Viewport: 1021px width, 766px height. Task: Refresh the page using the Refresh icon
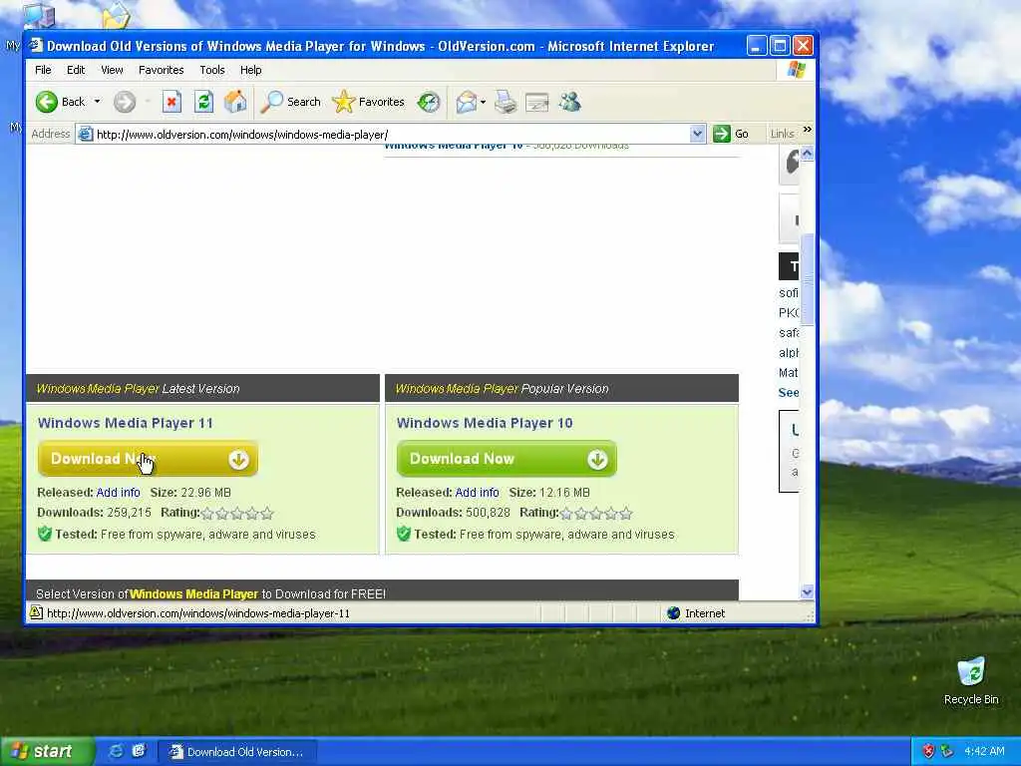click(x=203, y=103)
